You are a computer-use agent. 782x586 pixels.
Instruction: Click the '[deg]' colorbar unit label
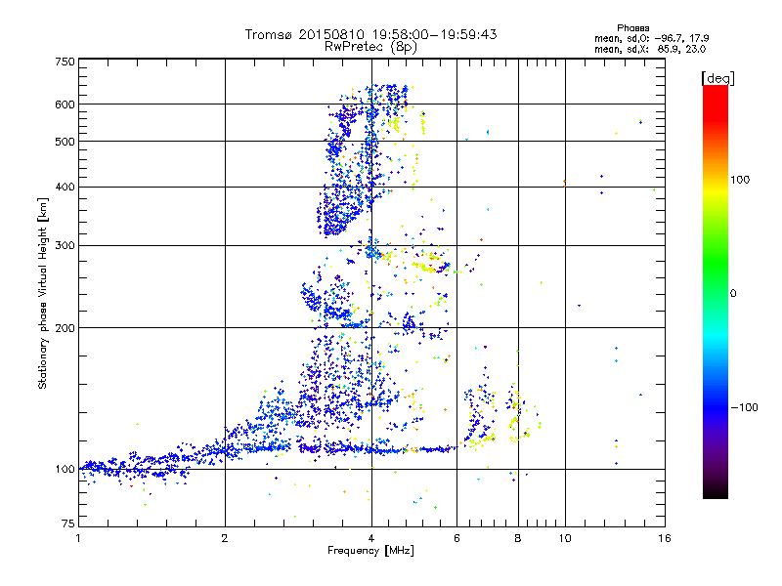(717, 78)
